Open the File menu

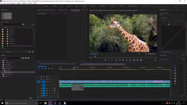(1, 3)
